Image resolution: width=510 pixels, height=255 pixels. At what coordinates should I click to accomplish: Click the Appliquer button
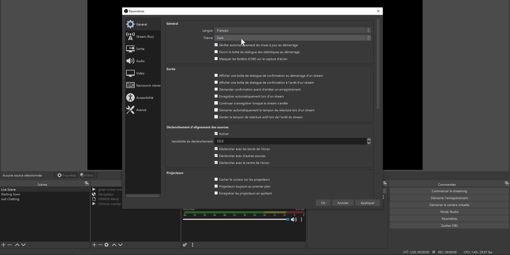tap(367, 203)
